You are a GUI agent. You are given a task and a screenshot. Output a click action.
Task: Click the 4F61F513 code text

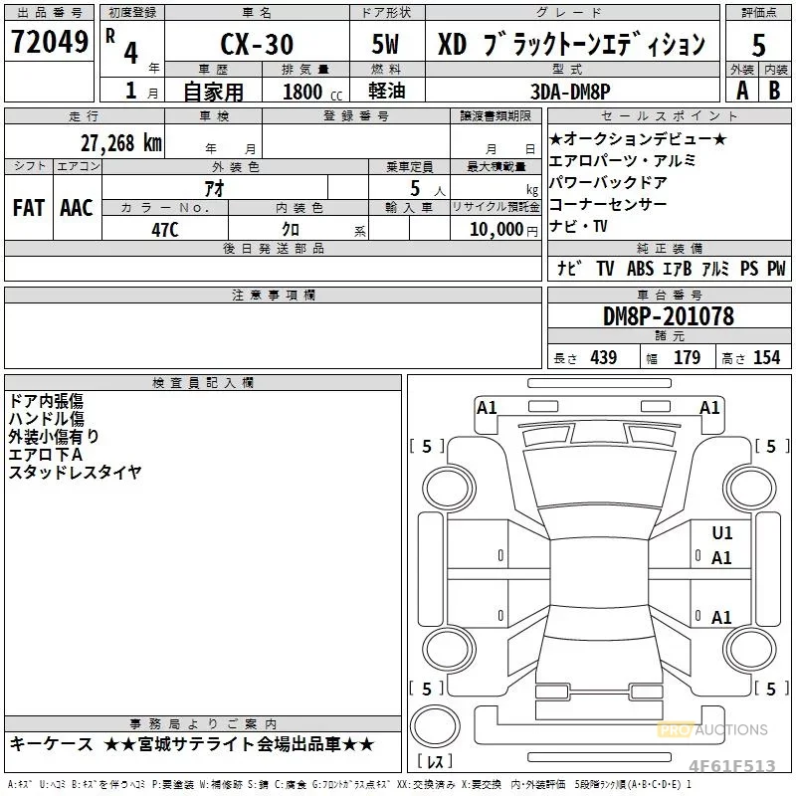(x=732, y=765)
